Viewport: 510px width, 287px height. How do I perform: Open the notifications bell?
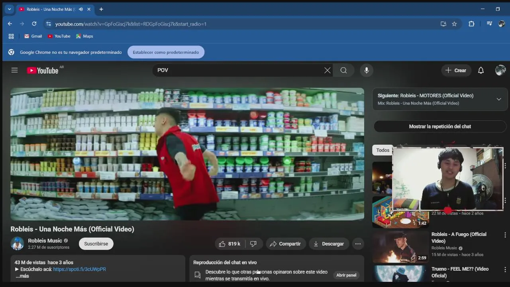[x=481, y=70]
